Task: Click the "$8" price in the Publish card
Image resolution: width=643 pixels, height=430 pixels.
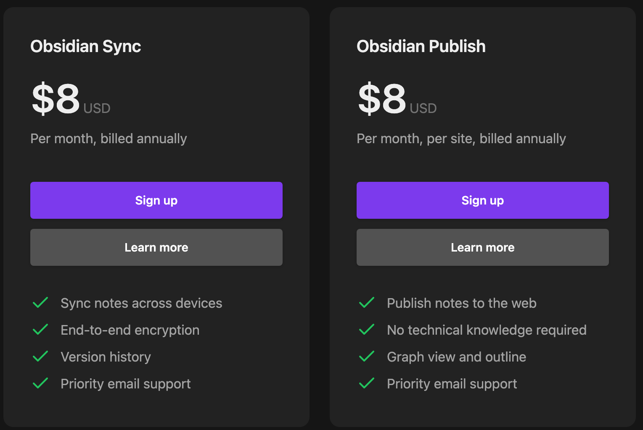Action: point(382,100)
